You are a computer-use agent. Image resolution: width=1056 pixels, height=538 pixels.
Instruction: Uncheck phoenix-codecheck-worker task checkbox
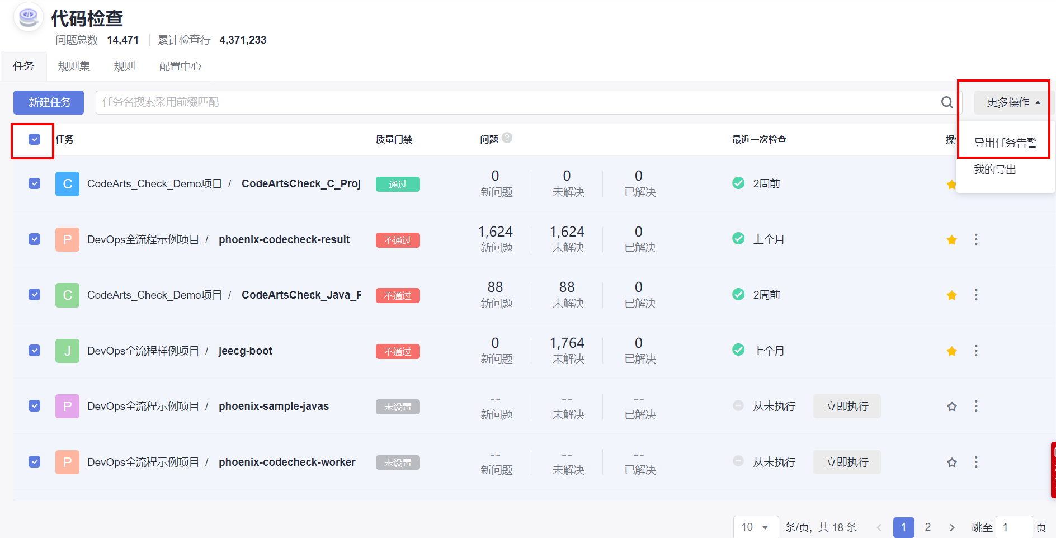34,462
